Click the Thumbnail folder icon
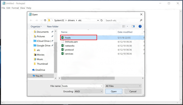183x105 pixels. [35, 64]
